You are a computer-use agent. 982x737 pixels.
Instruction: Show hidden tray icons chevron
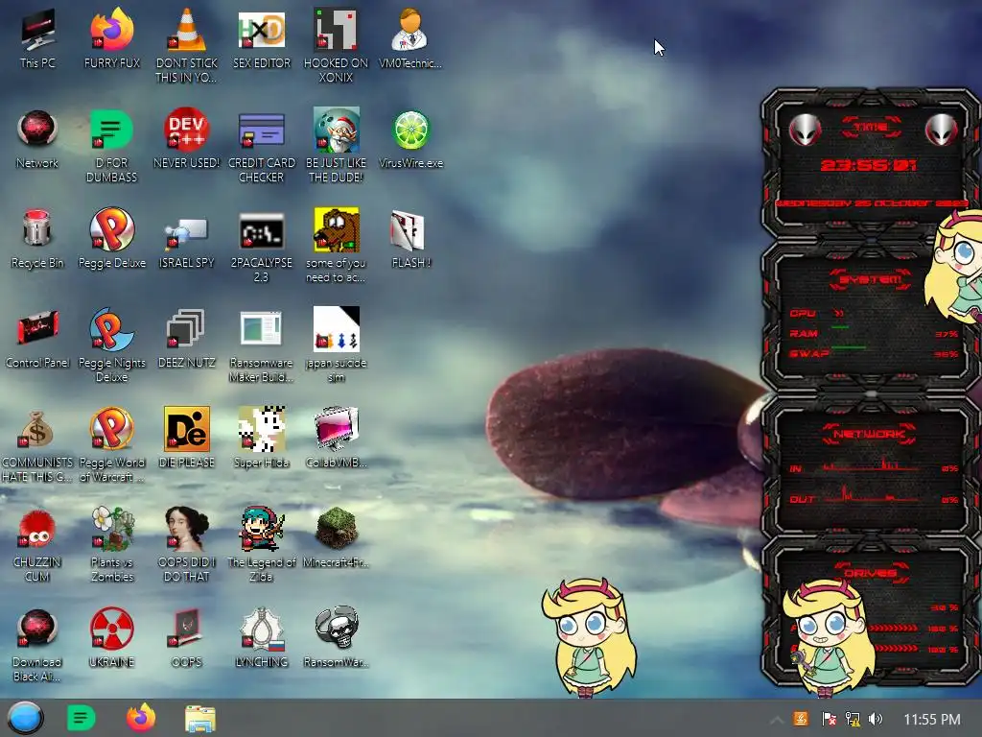point(777,720)
